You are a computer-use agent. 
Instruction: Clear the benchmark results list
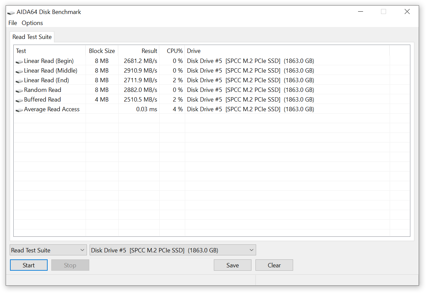coord(274,265)
